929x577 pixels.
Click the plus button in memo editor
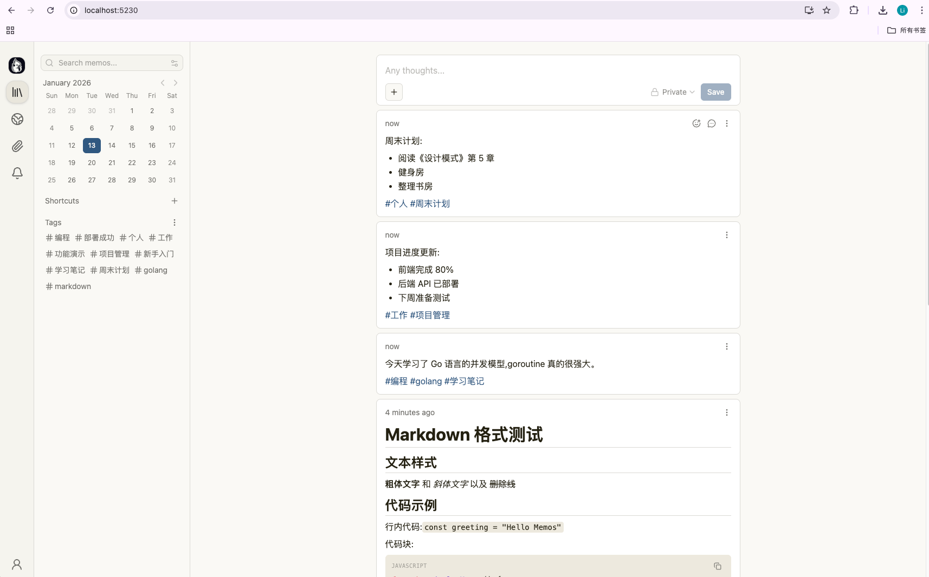[x=394, y=92]
